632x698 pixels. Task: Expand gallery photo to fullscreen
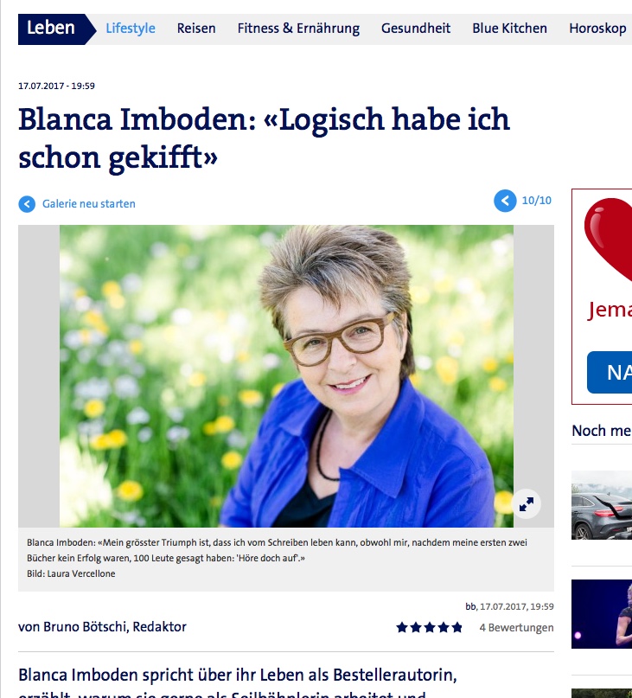(x=526, y=504)
